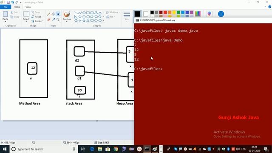The image size is (272, 153).
Task: Select the Color picker eyedropper tool
Action: [x=54, y=20]
